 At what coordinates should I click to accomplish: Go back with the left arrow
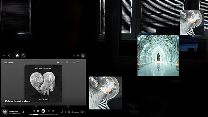coord(9,56)
